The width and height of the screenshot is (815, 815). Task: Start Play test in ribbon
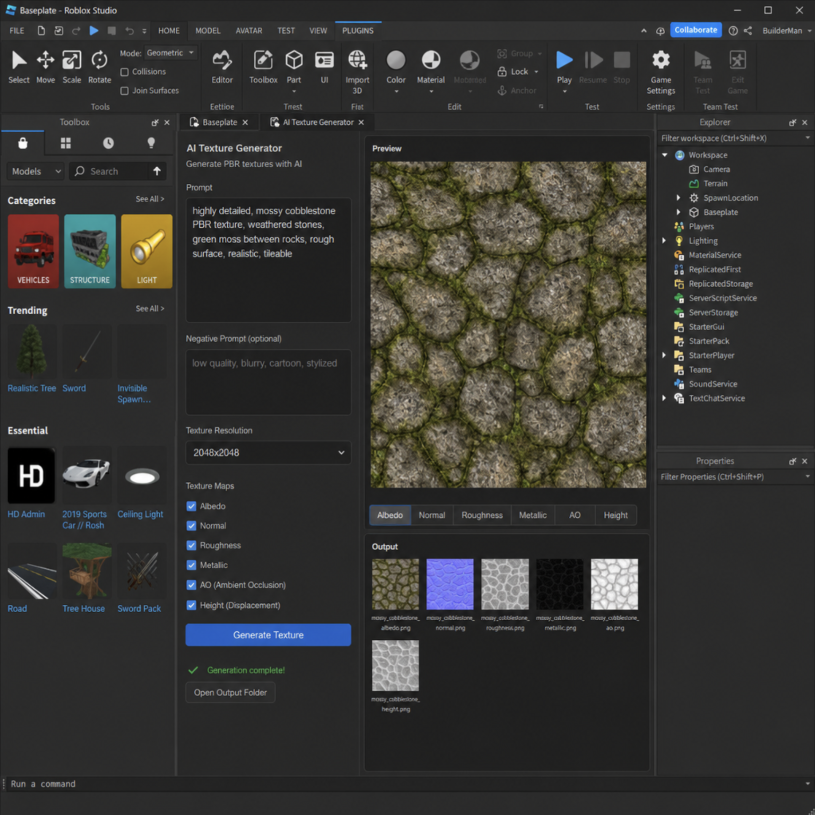coord(564,71)
